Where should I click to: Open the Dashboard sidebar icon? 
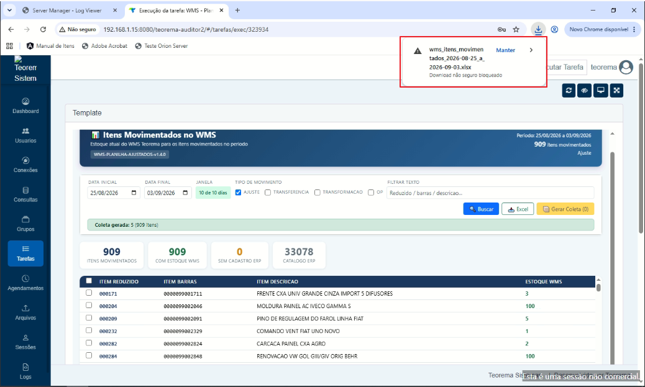[25, 105]
